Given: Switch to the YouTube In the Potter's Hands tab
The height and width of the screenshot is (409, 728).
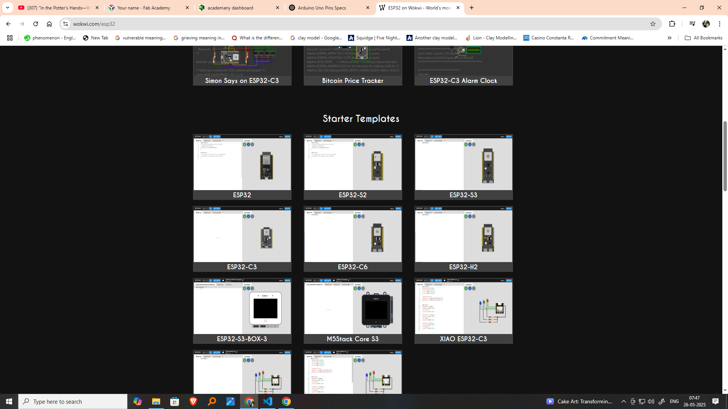Looking at the screenshot, I should point(59,8).
